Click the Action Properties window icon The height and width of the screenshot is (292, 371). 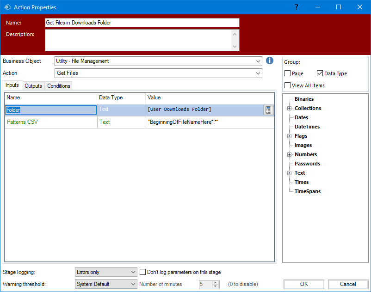click(x=7, y=7)
